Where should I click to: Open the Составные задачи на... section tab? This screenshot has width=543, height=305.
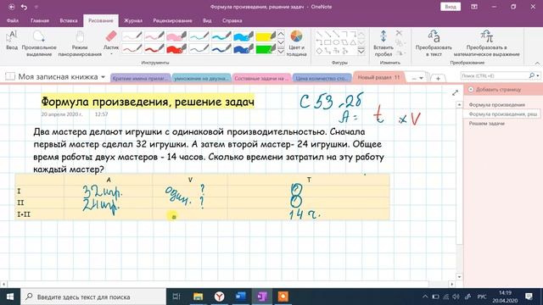point(261,79)
